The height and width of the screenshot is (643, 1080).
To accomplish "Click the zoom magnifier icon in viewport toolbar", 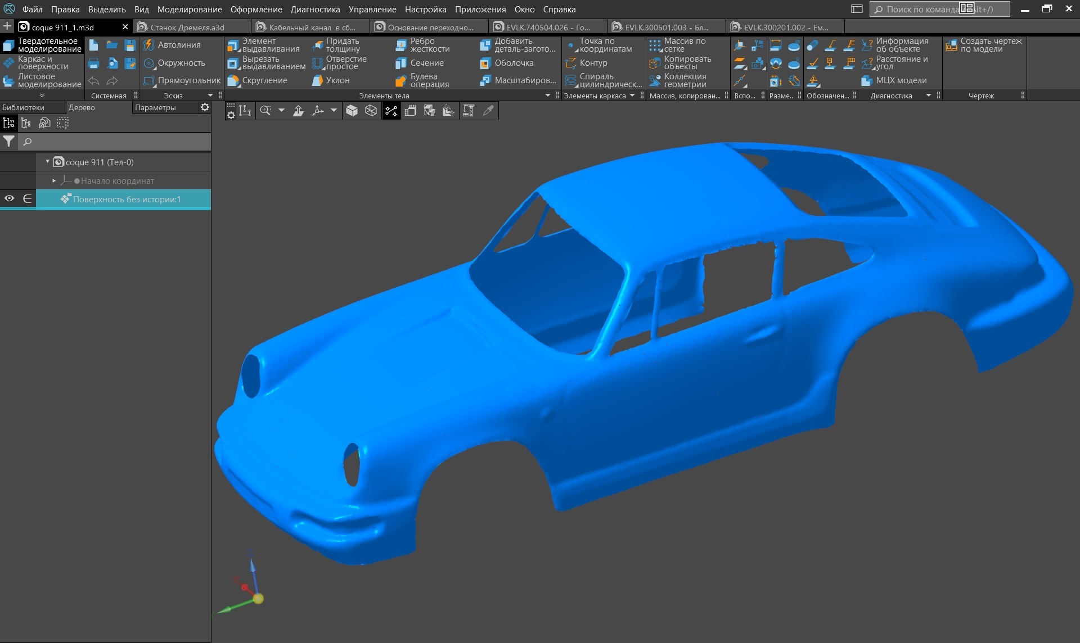I will point(265,111).
